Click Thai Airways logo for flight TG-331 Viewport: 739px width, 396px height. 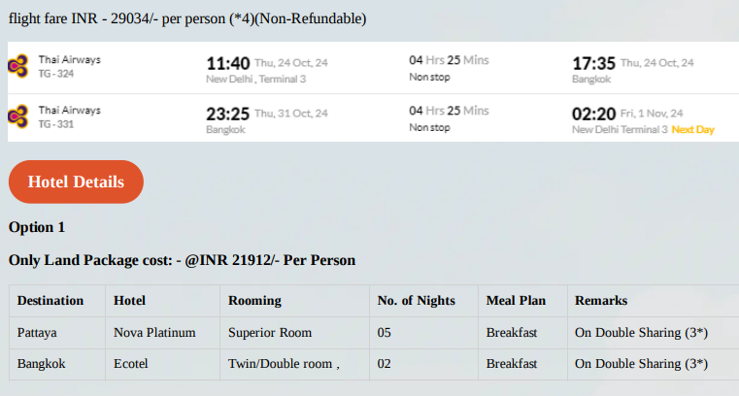point(18,115)
